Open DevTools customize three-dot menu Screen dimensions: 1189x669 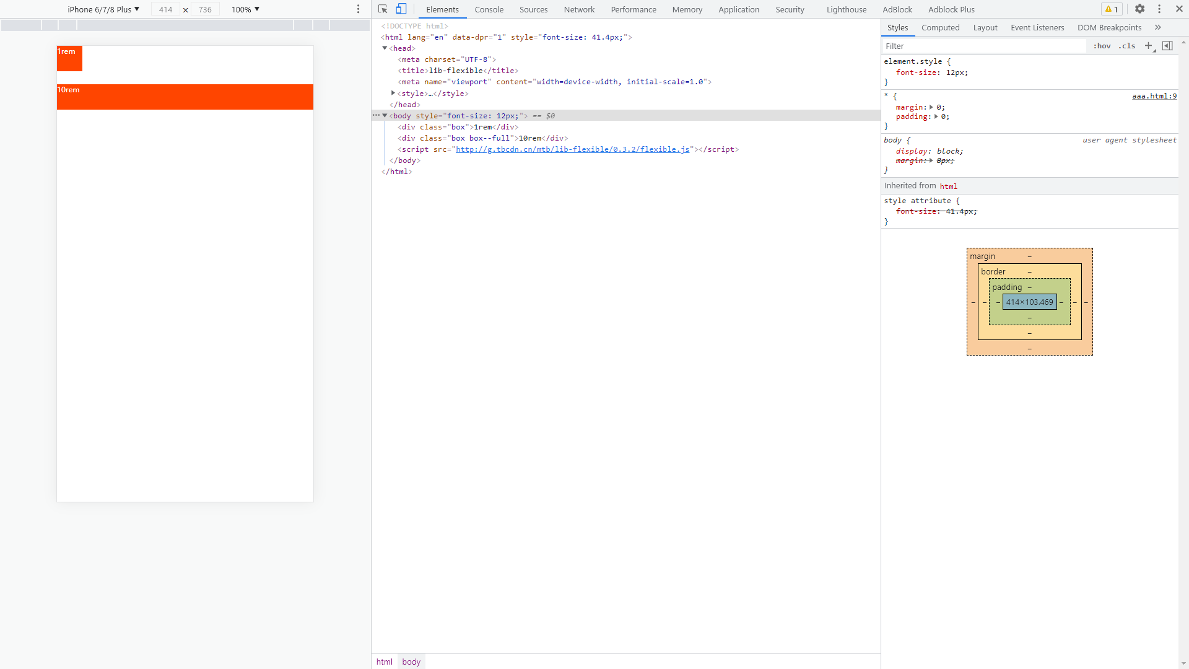(1159, 9)
